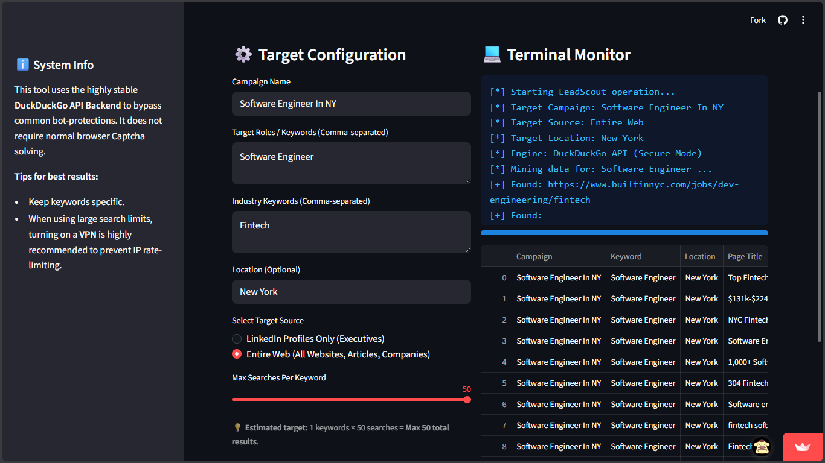Click the Keyword cell in row 2

[x=643, y=320]
